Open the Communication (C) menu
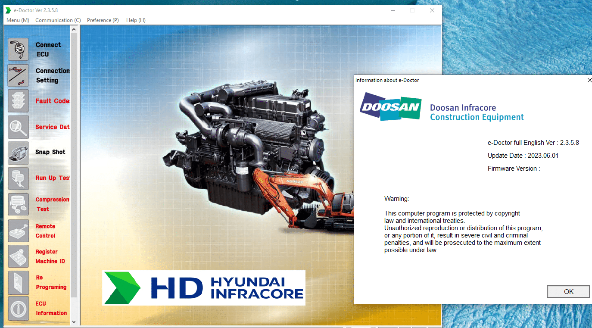 coord(58,20)
